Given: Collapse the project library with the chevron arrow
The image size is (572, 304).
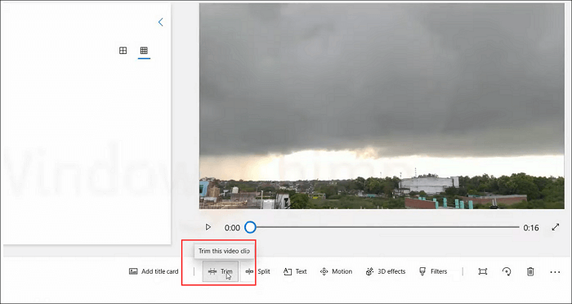Looking at the screenshot, I should click(160, 22).
